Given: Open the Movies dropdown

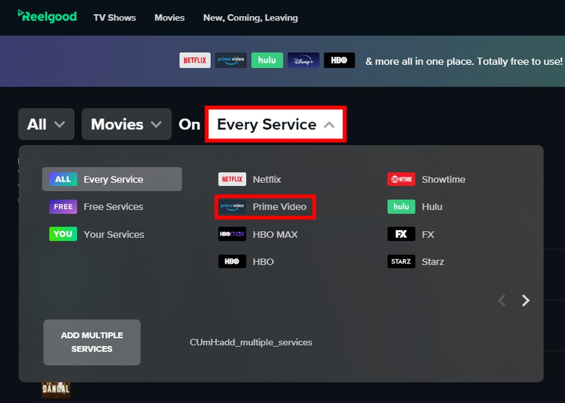Looking at the screenshot, I should pyautogui.click(x=126, y=124).
